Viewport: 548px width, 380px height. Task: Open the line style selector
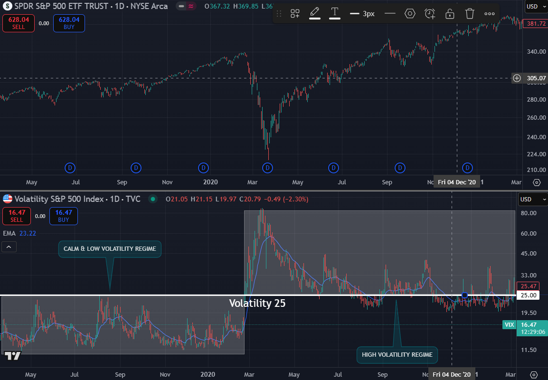tap(390, 14)
